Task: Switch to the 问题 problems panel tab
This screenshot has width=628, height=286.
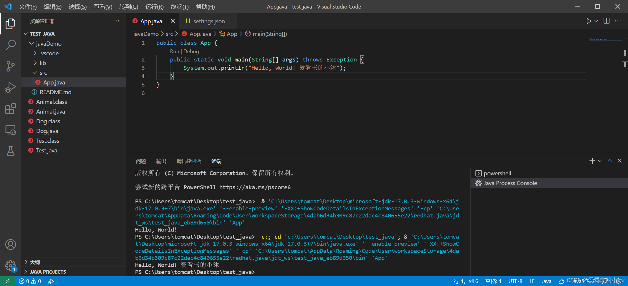Action: [141, 161]
